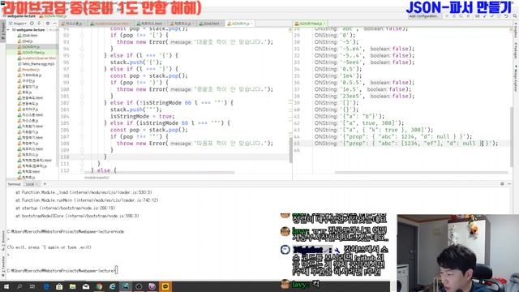The image size is (519, 292).
Task: Click the Revert rollback arrow icon
Action: [x=506, y=16]
